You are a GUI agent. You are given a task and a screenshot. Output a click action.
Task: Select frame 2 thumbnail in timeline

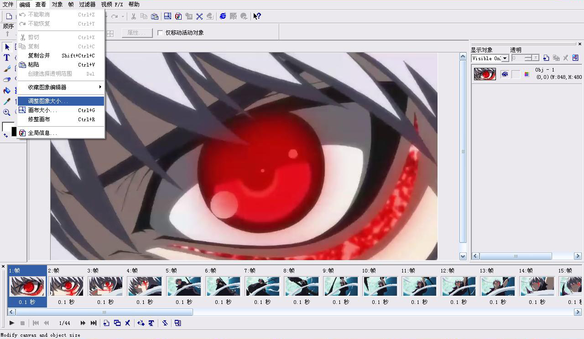click(66, 287)
